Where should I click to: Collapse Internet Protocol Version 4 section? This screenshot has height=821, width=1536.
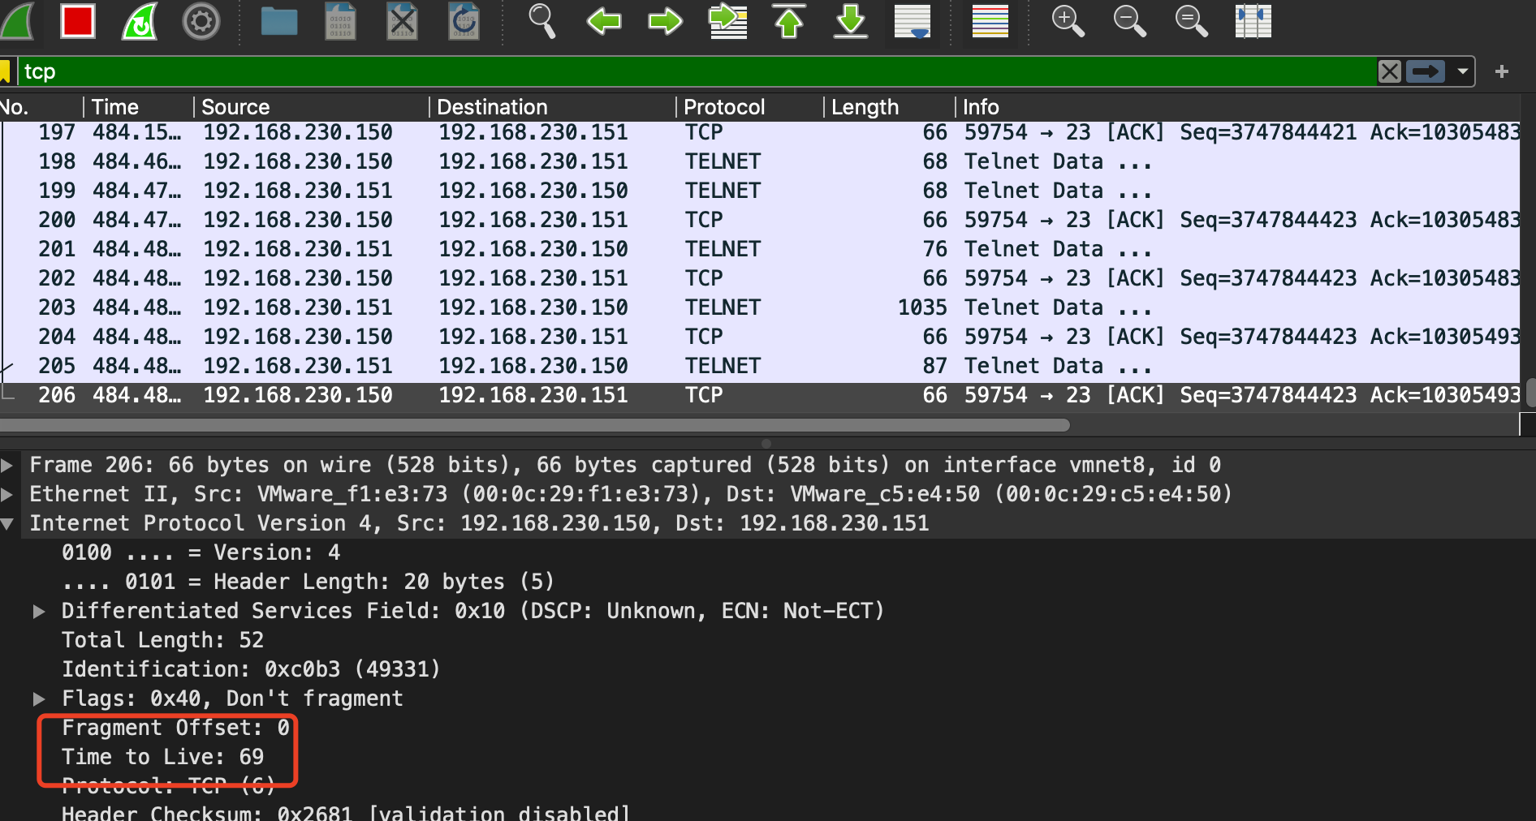click(6, 524)
